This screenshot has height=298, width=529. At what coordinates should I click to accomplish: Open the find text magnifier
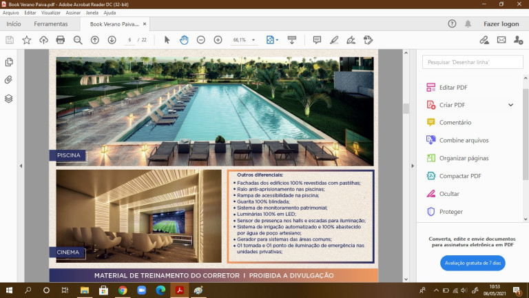pos(78,40)
